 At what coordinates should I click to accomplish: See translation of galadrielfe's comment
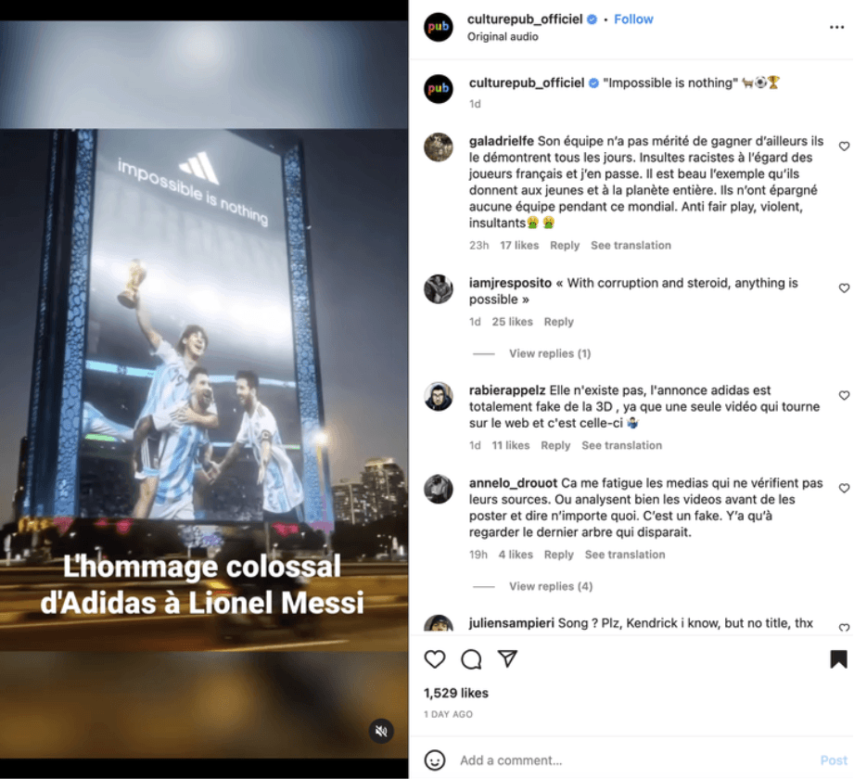tap(631, 245)
